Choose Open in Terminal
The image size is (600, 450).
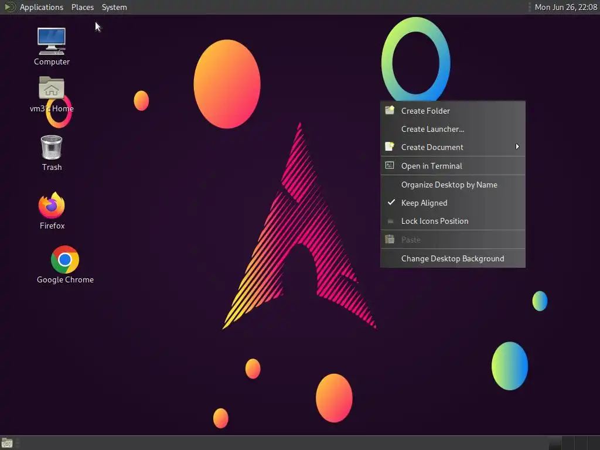pos(453,166)
